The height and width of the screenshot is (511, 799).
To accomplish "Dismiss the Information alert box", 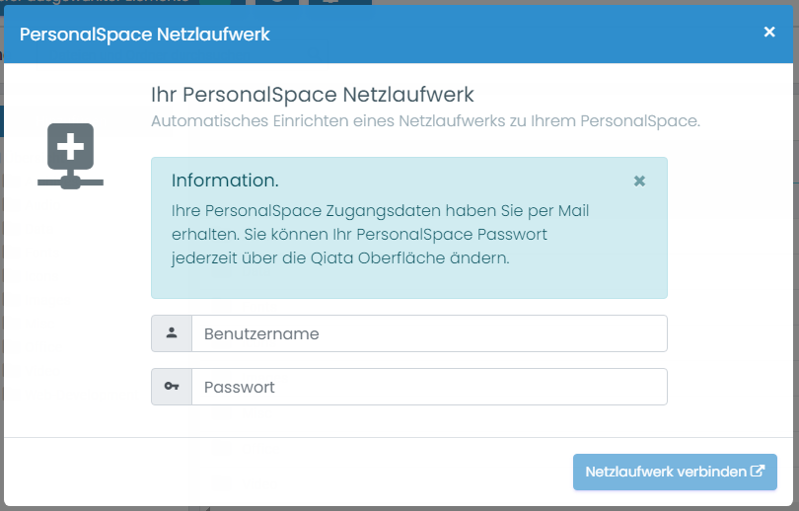I will tap(639, 181).
